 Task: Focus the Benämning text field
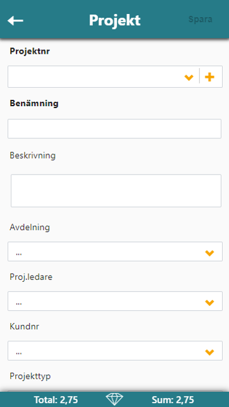coord(114,129)
